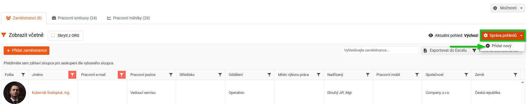The height and width of the screenshot is (104, 527).
Task: Open the active filter on Pracovní e-mail column
Action: pyautogui.click(x=122, y=75)
